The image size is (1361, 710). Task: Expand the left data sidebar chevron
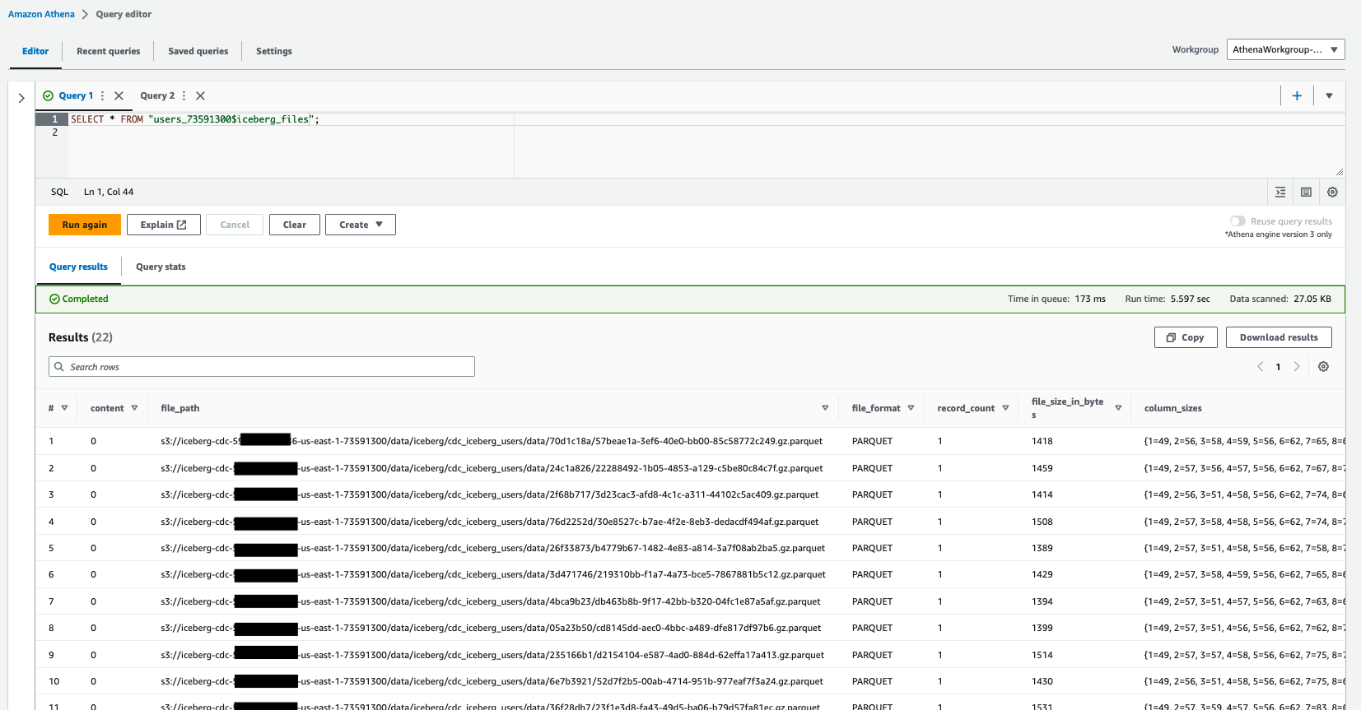point(21,98)
